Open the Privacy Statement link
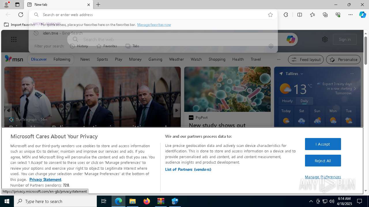The width and height of the screenshot is (369, 207). tap(45, 179)
